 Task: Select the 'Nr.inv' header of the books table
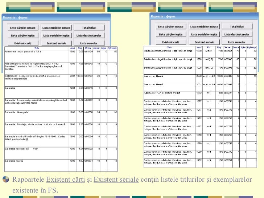click(88, 48)
